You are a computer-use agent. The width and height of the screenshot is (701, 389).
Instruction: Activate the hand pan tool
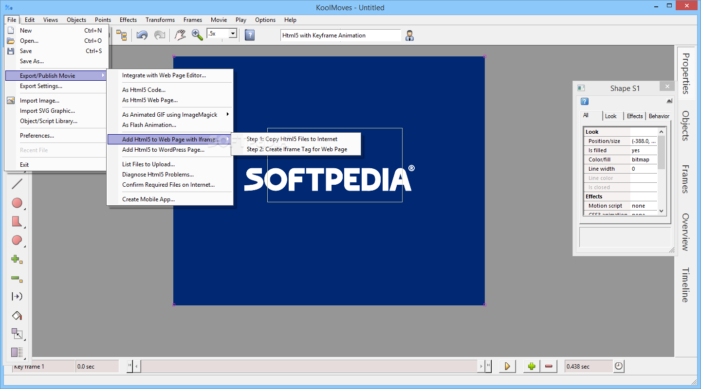[180, 35]
